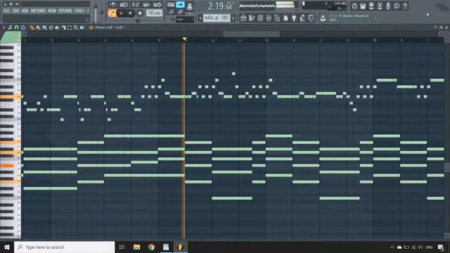The image size is (450, 253).
Task: Select the Zoom magnifier tool
Action: pyautogui.click(x=76, y=27)
